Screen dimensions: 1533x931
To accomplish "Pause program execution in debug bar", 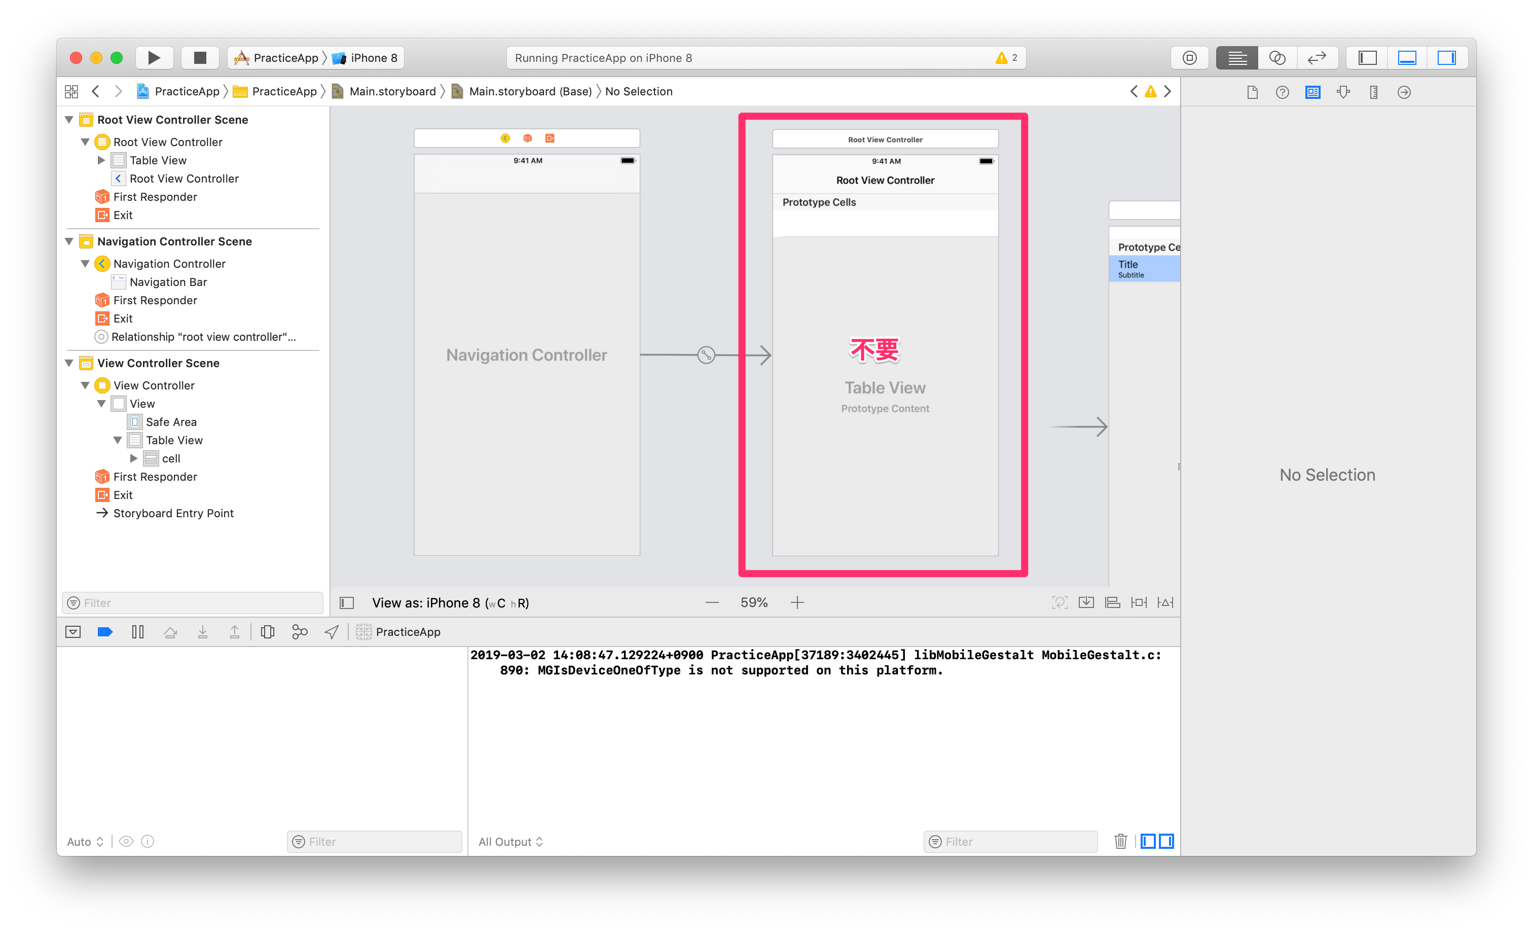I will click(x=137, y=632).
